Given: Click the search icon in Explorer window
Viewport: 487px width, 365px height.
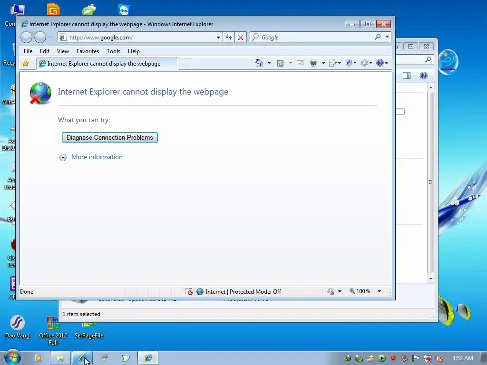Looking at the screenshot, I should click(x=429, y=59).
